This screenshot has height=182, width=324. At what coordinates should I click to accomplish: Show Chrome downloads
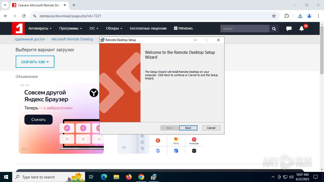[300, 16]
